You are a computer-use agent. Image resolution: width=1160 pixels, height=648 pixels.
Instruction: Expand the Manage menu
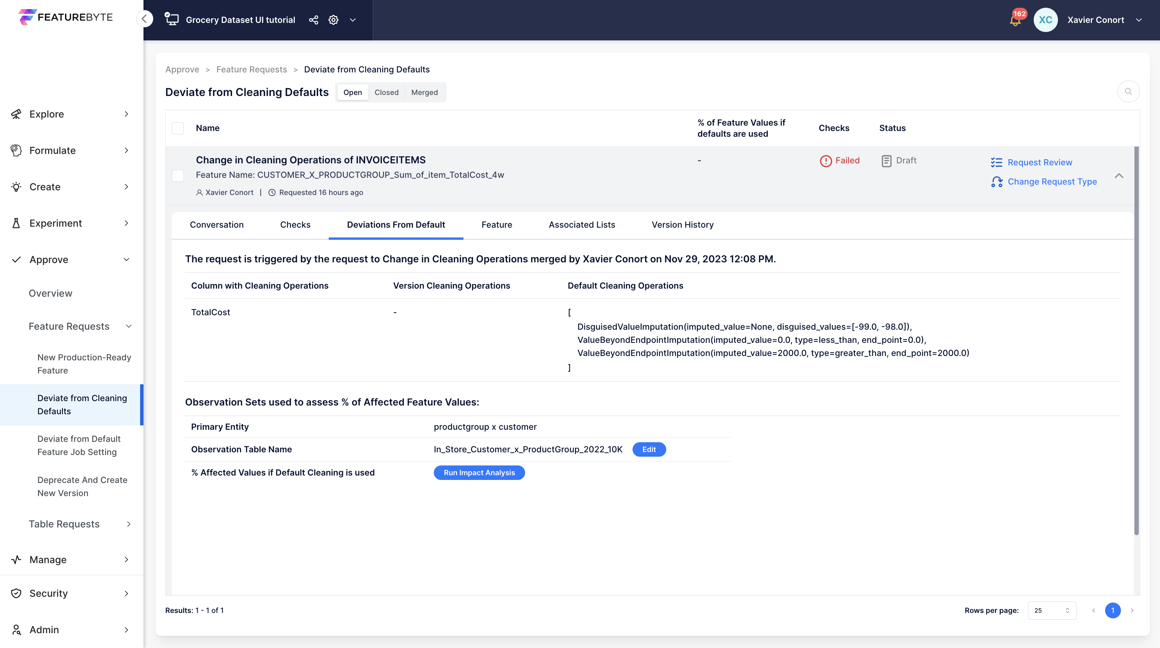(x=127, y=560)
